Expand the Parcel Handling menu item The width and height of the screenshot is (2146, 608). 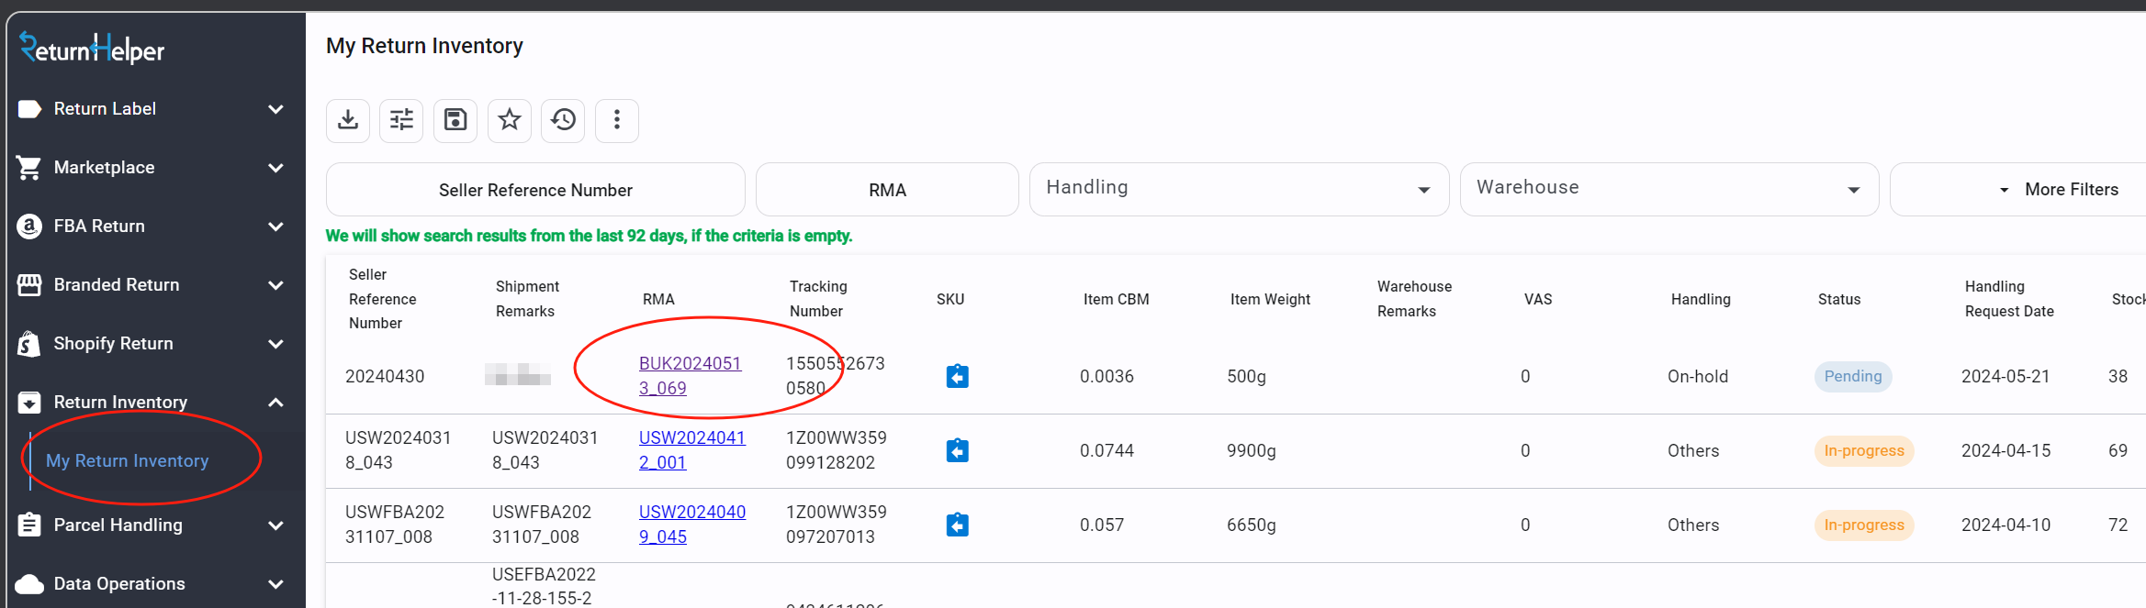click(152, 525)
